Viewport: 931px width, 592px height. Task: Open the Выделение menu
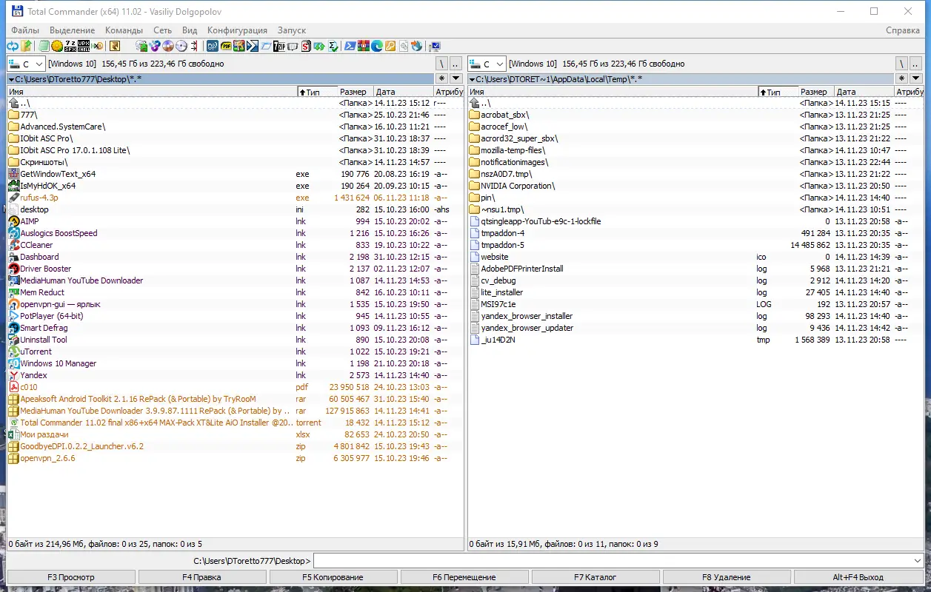pyautogui.click(x=72, y=30)
